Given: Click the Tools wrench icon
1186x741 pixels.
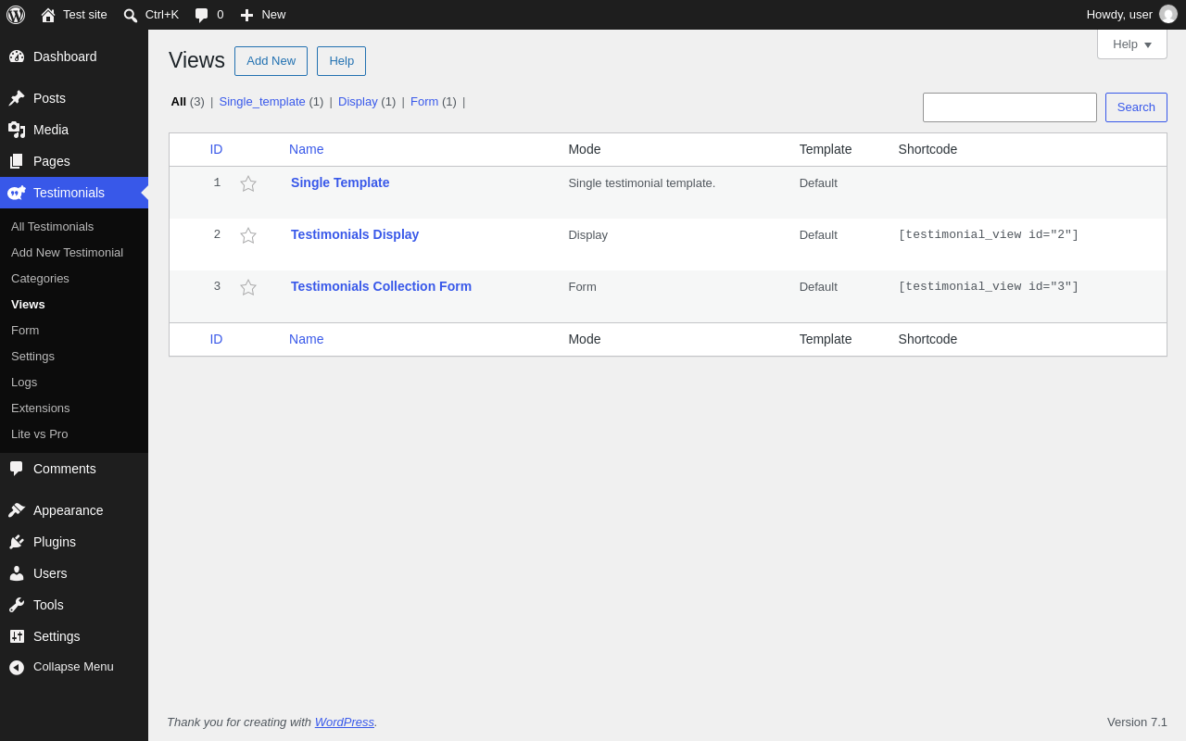Looking at the screenshot, I should pyautogui.click(x=17, y=605).
